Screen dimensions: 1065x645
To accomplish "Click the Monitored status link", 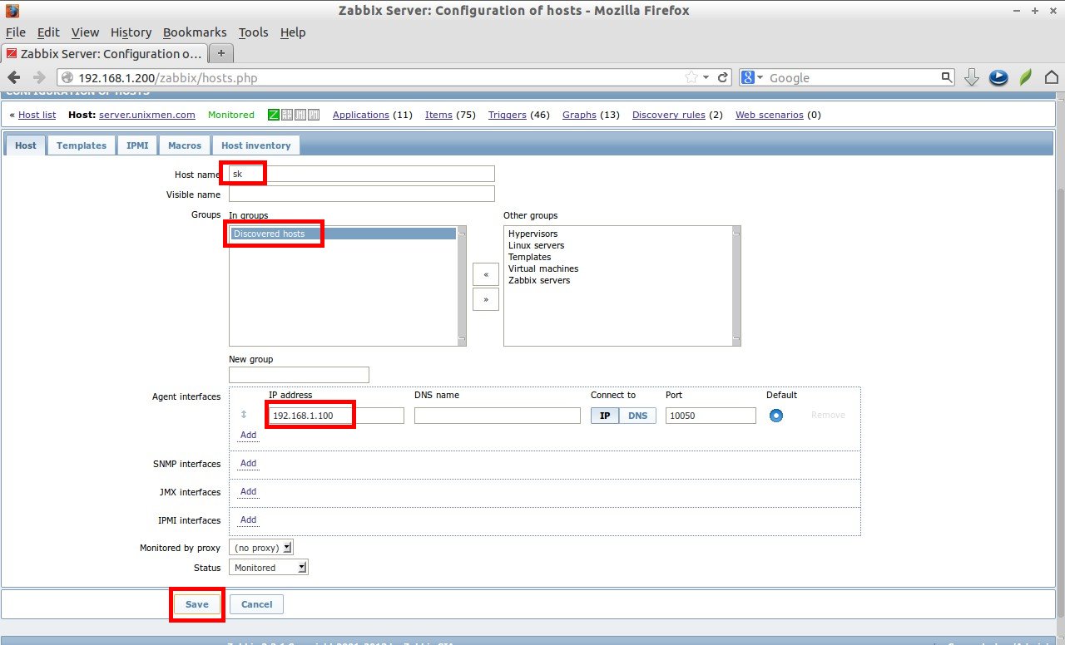I will [x=231, y=115].
